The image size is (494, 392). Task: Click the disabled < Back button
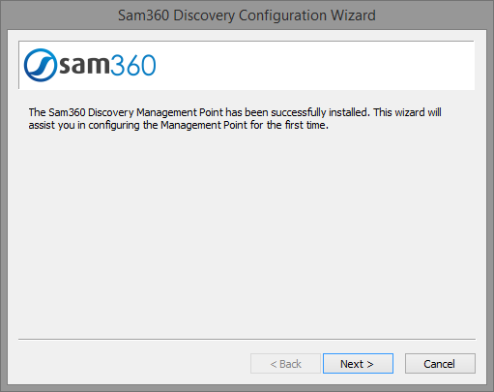[x=285, y=364]
